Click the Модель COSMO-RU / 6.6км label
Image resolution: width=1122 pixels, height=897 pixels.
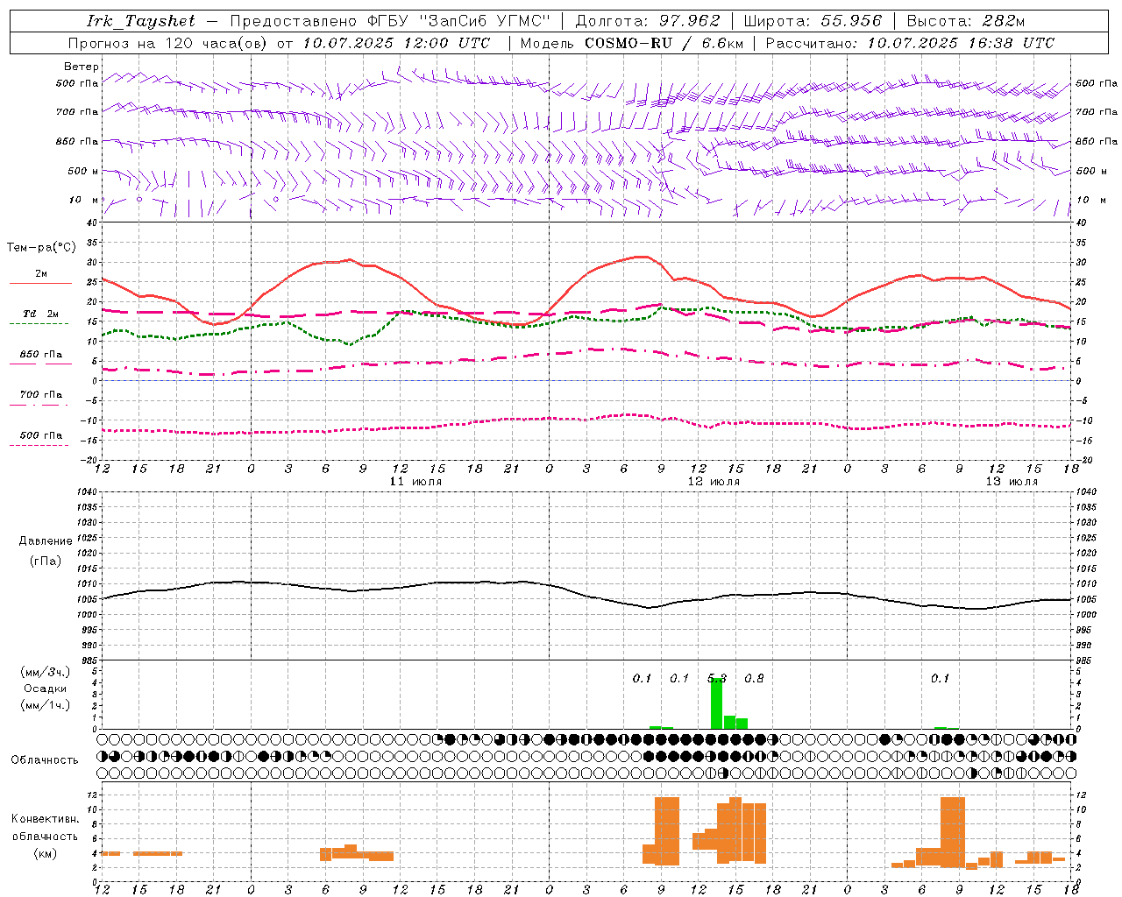pos(631,43)
